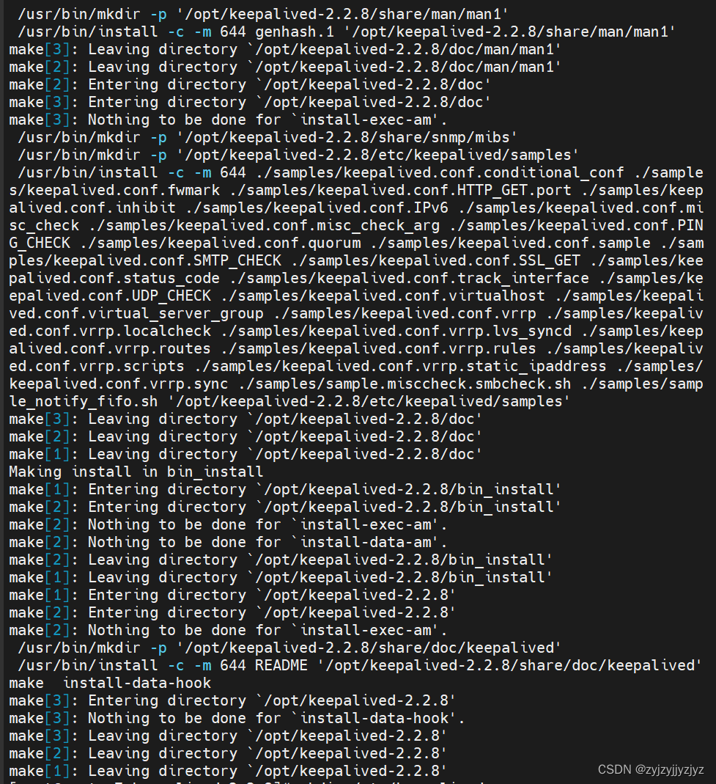Click the CSDN @zyjzyjjyzjyz watermark
The image size is (716, 784).
pyautogui.click(x=651, y=769)
